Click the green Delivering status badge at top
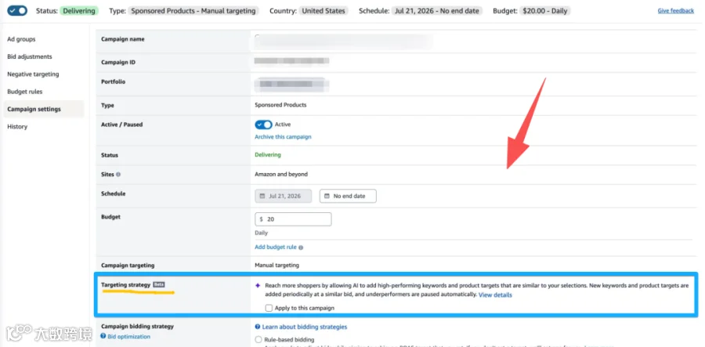Viewport: 705px width, 347px height. click(79, 11)
